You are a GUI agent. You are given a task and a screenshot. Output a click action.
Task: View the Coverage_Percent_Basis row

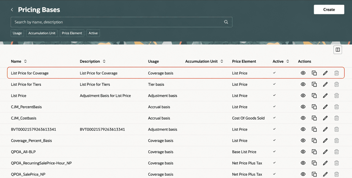point(303,140)
